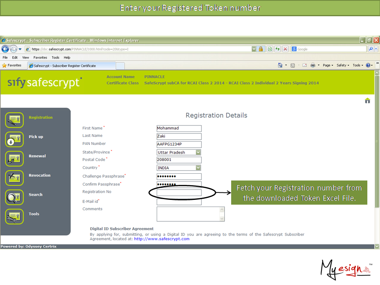Open the Favorites menu in menu bar
Image resolution: width=380 pixels, height=285 pixels.
click(40, 57)
